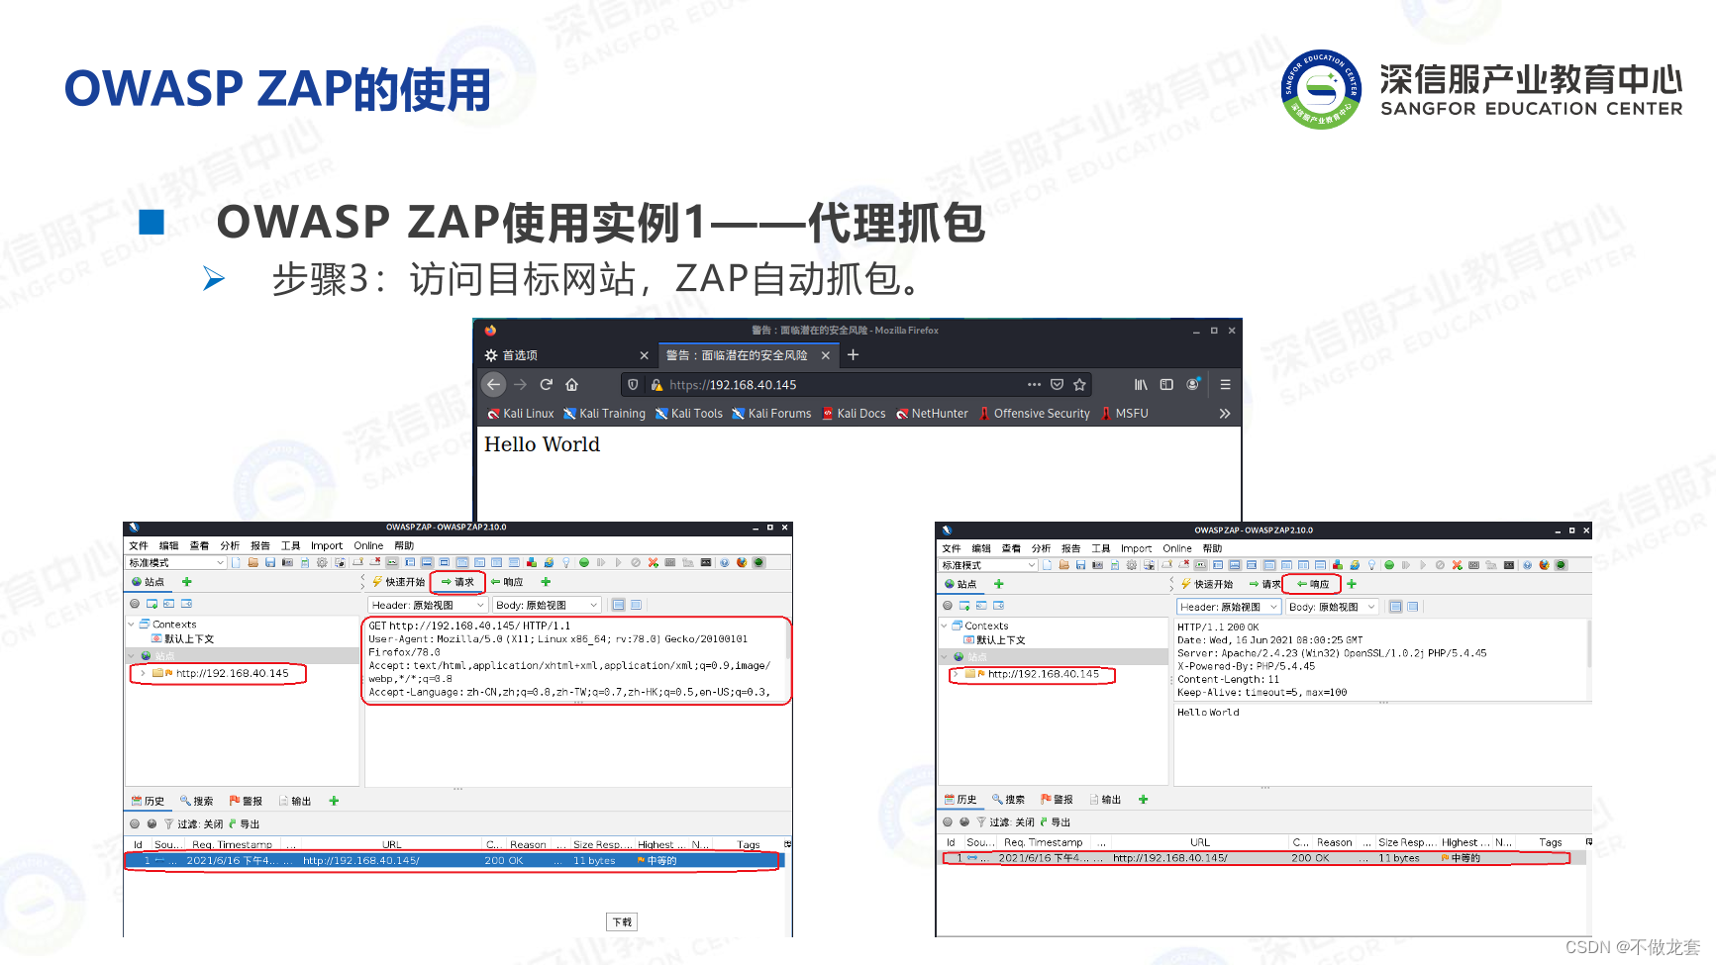The width and height of the screenshot is (1716, 965).
Task: Open the page actions three-dots menu
Action: (1034, 384)
